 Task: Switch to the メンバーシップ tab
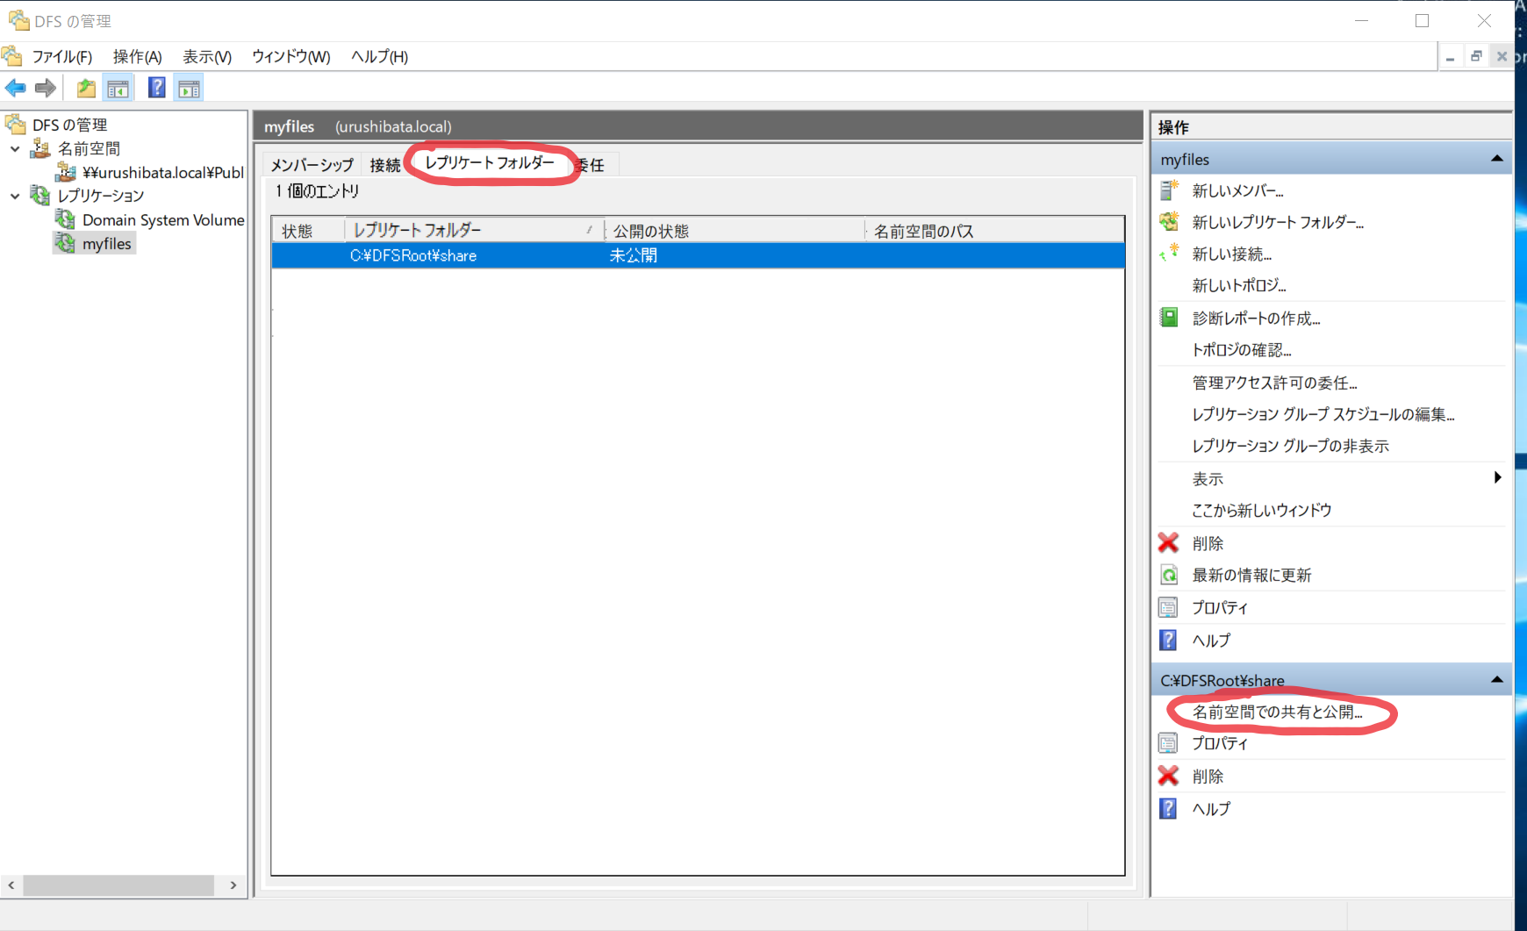coord(312,165)
